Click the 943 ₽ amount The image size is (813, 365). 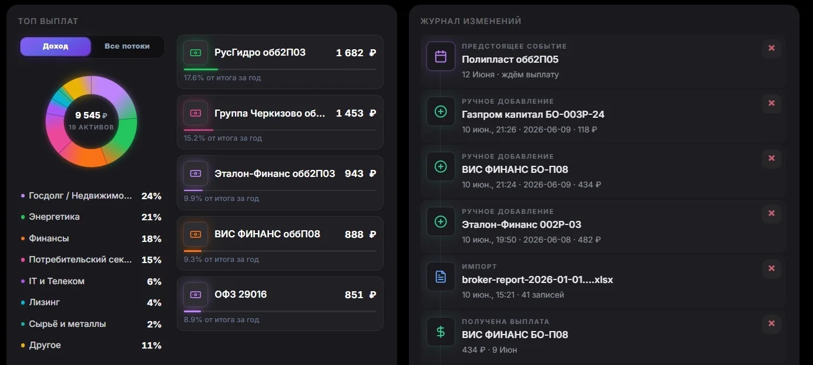click(x=361, y=173)
